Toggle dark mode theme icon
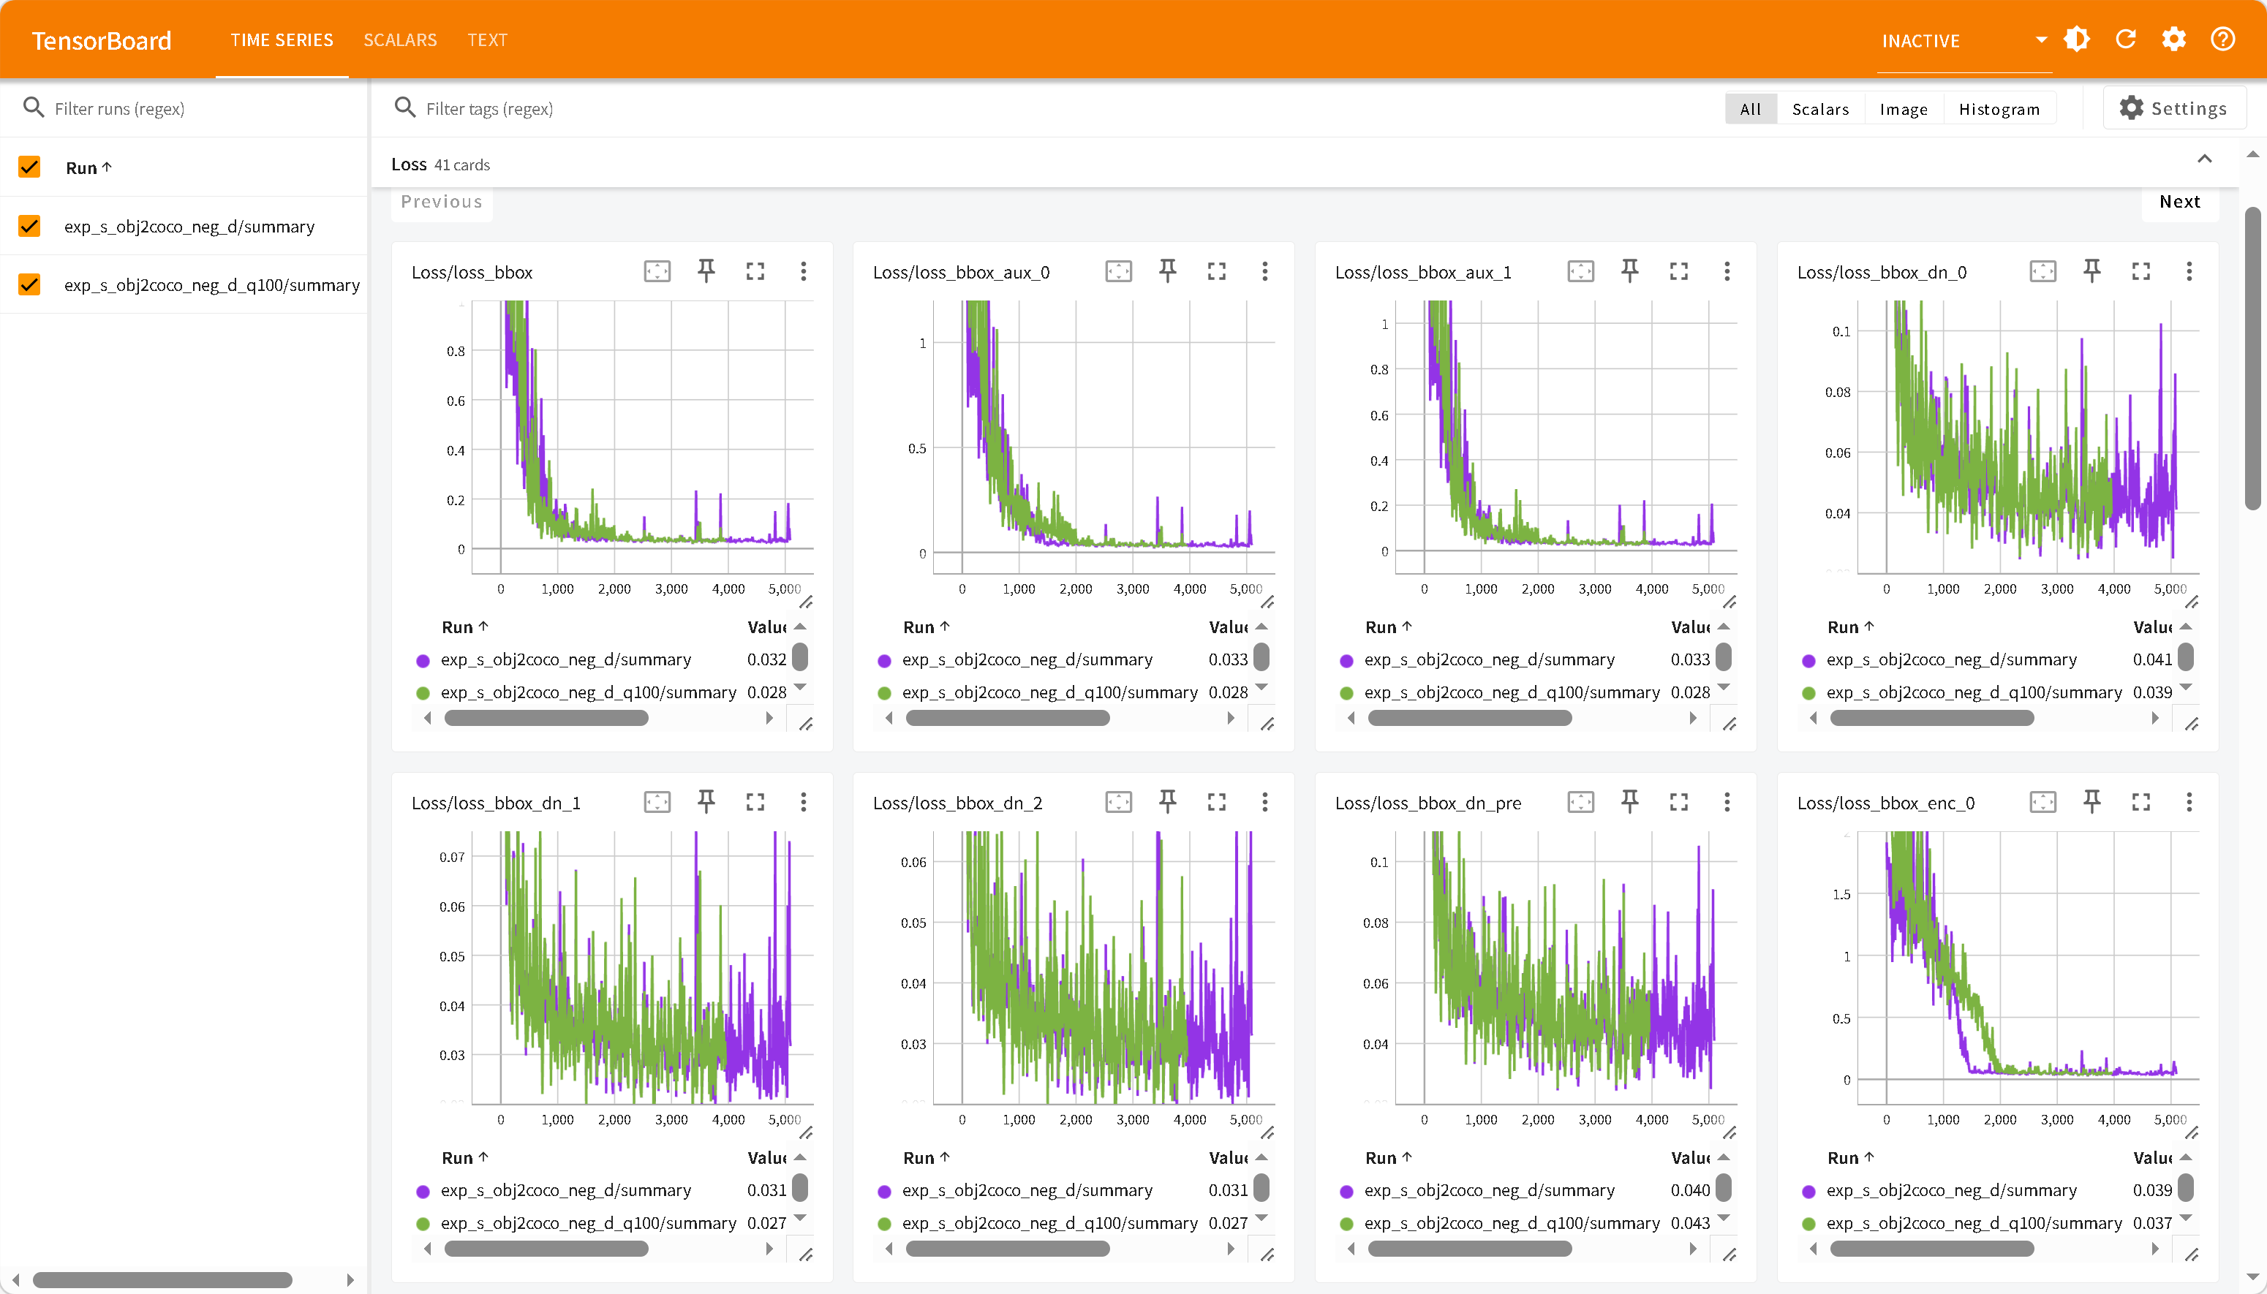 point(2077,40)
